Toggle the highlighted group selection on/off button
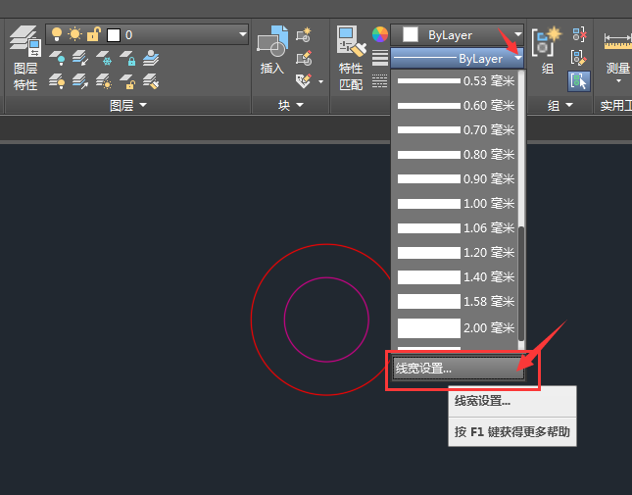This screenshot has width=632, height=495. click(579, 81)
